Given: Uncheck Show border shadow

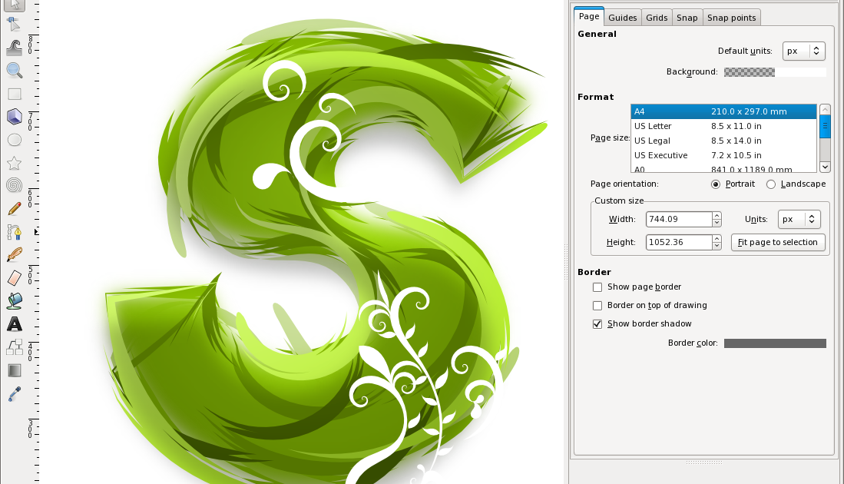Looking at the screenshot, I should pyautogui.click(x=597, y=323).
